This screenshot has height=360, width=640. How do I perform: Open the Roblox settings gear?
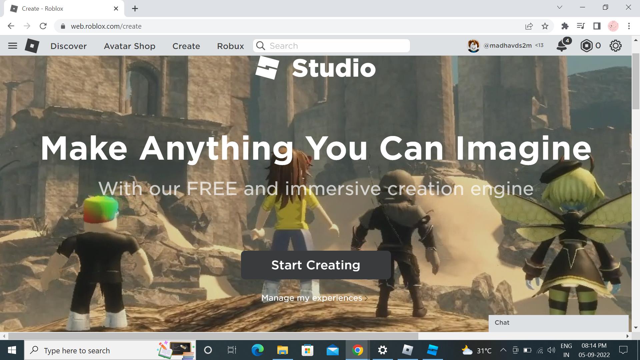tap(615, 46)
